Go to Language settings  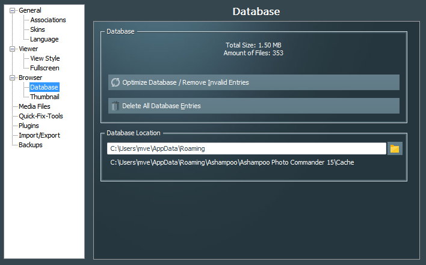[x=45, y=39]
